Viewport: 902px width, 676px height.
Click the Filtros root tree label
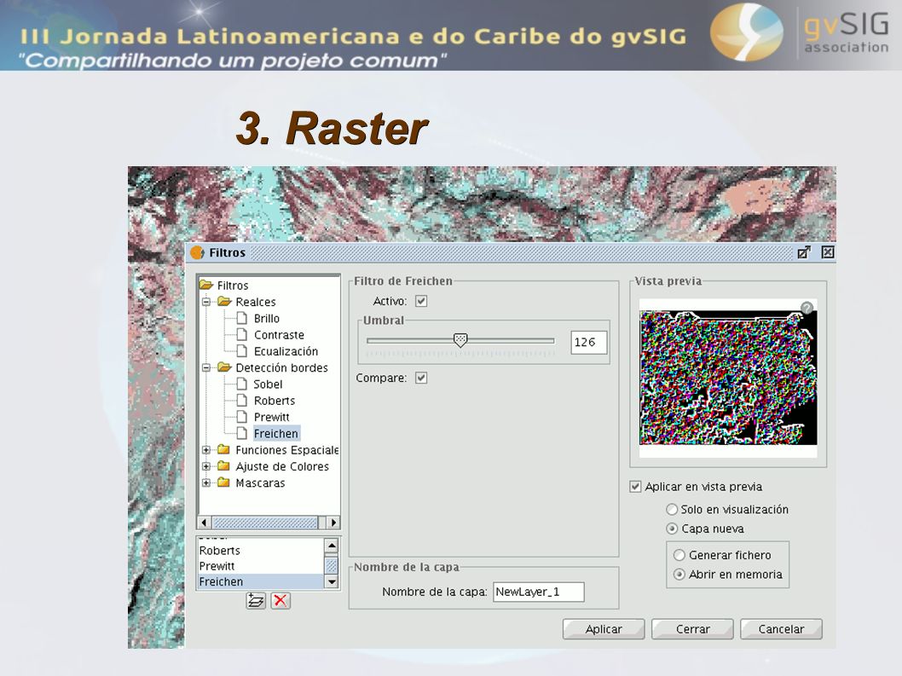(233, 286)
